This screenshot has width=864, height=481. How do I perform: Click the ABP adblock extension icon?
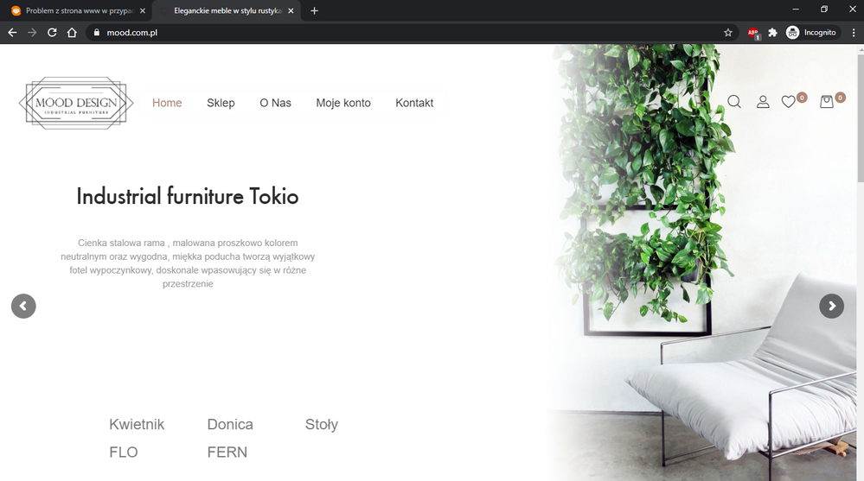(753, 33)
